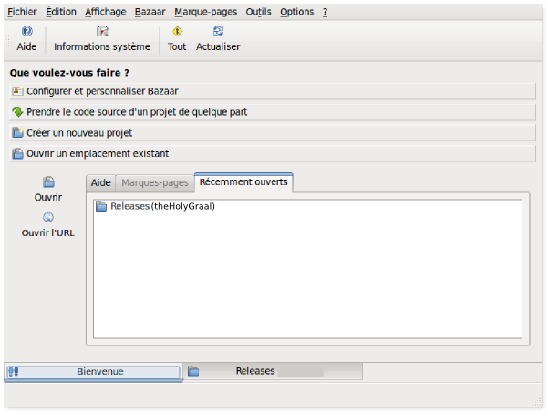Switch to the Marques-pages tab

tap(155, 182)
